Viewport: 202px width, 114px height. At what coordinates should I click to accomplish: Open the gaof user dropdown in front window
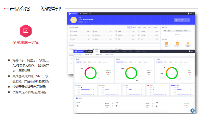tap(192, 51)
